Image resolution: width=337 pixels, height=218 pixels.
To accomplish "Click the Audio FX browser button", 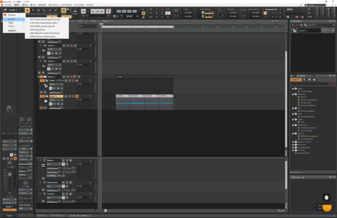I will point(296,80).
